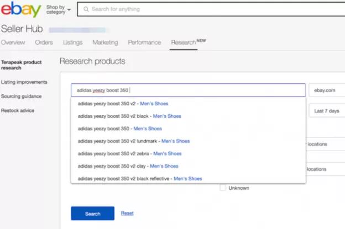Go to the Marketing tab
Viewport: 345px width, 229px height.
[105, 42]
